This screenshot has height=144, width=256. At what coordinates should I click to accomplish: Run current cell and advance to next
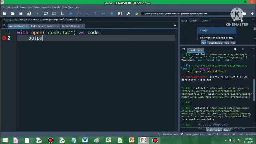point(54,14)
